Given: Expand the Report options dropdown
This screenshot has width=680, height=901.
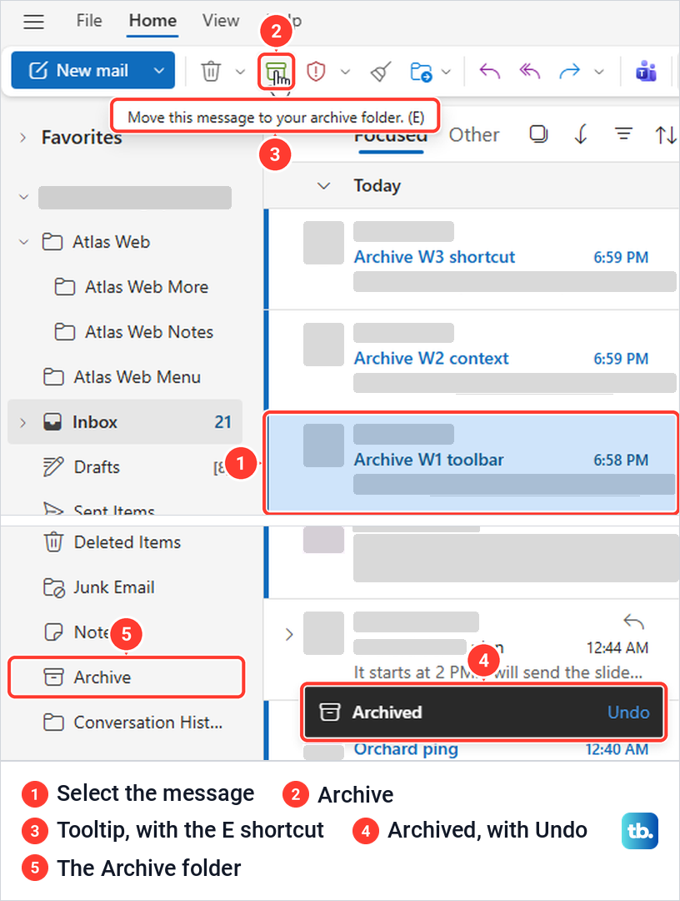Looking at the screenshot, I should 345,72.
